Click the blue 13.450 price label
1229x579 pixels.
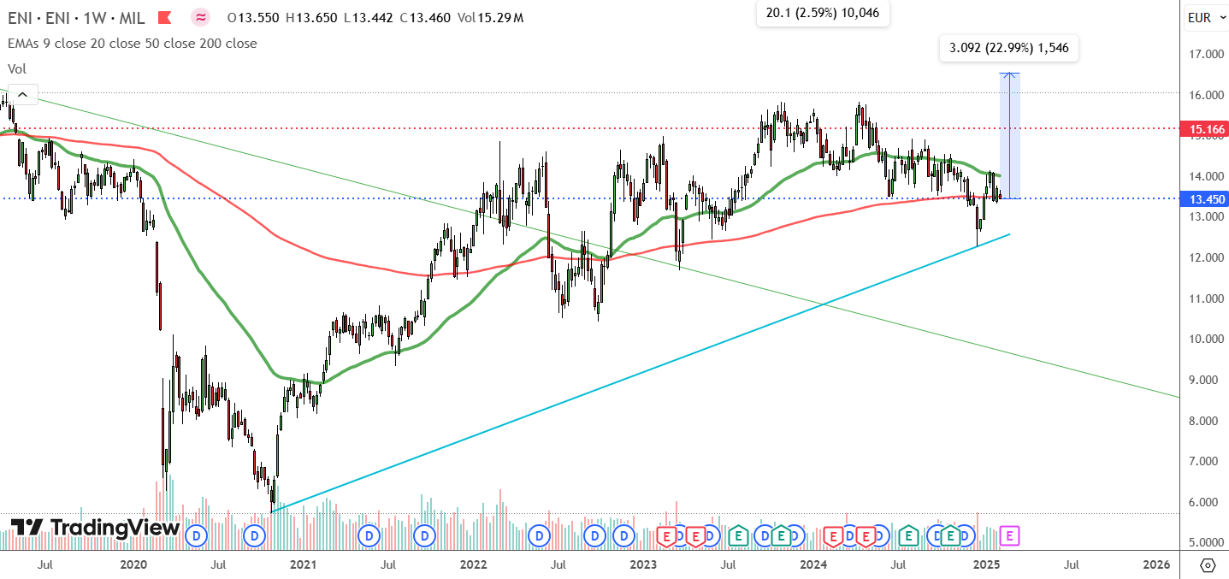point(1204,198)
